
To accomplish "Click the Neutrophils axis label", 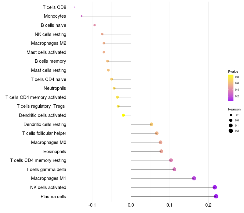I will pos(55,88).
